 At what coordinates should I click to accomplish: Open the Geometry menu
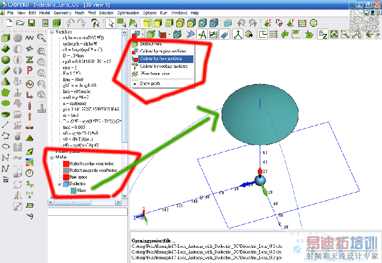point(63,13)
